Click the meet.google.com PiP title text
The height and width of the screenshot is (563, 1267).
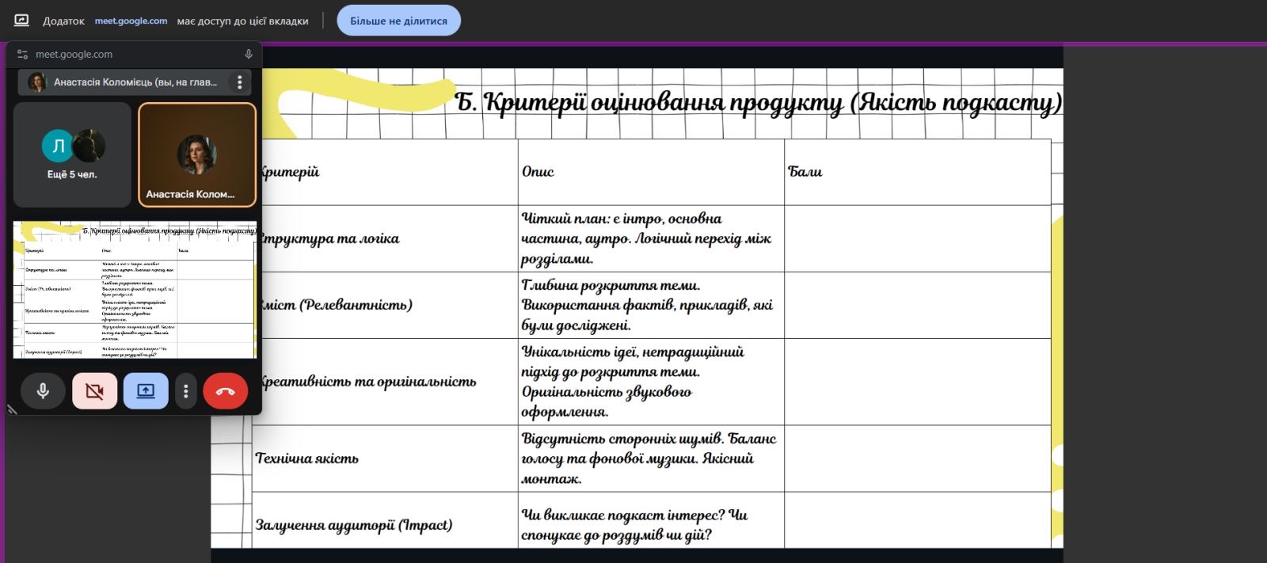[x=74, y=55]
